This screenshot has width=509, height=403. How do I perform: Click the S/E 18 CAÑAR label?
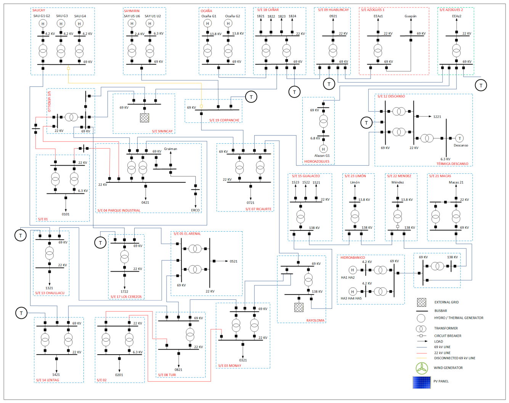tap(268, 10)
